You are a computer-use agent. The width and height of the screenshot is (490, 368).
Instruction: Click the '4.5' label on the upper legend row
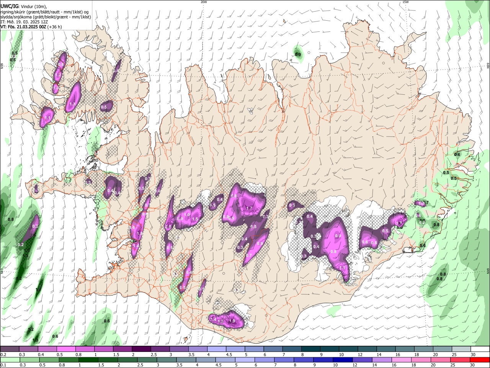[x=229, y=355]
